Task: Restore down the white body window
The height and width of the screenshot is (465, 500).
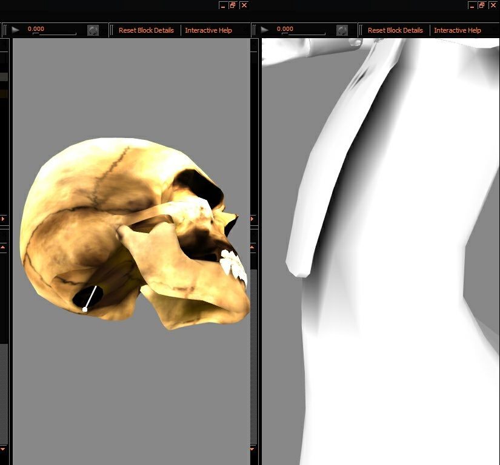Action: [482, 5]
